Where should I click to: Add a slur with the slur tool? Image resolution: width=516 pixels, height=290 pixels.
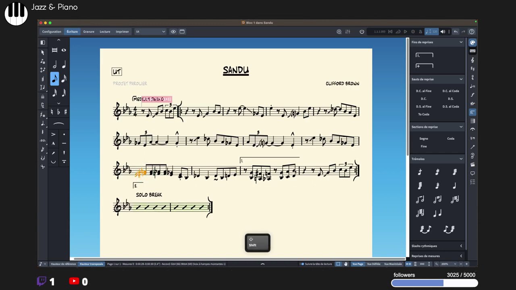pos(59,124)
